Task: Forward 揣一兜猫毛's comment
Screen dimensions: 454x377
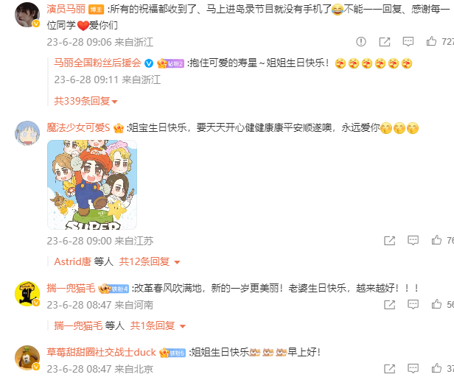Action: (x=389, y=304)
